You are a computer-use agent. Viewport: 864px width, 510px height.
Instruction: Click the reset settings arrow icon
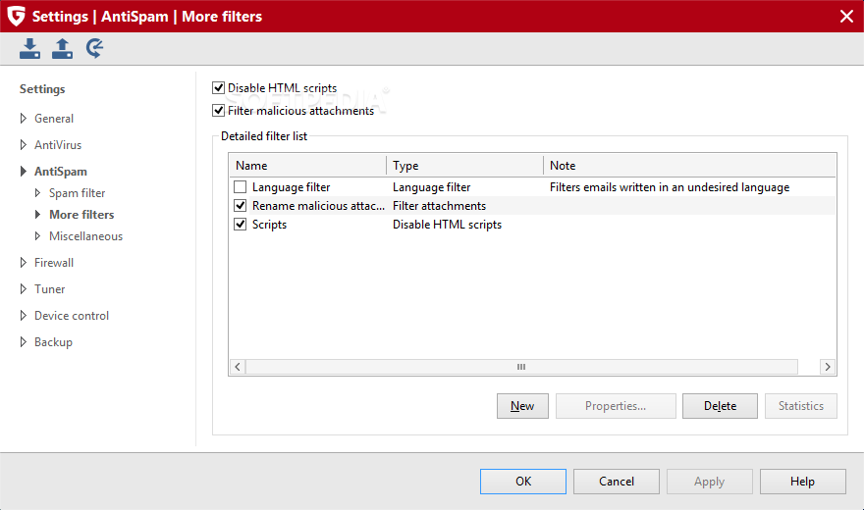[94, 48]
